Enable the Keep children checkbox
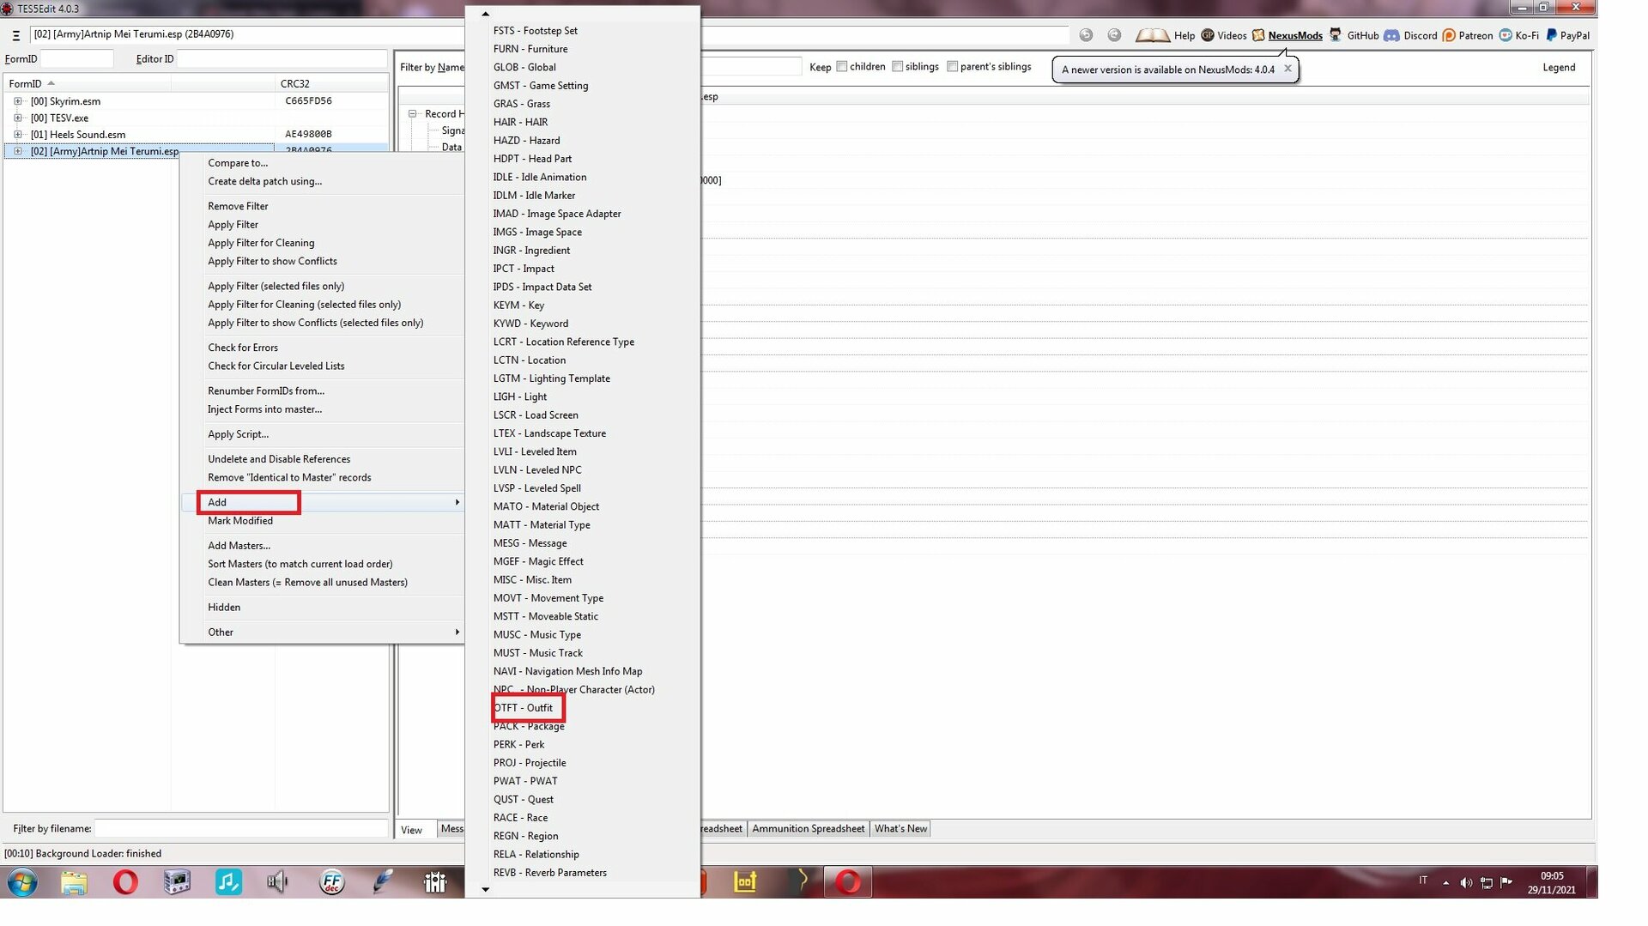Image resolution: width=1648 pixels, height=926 pixels. pos(842,67)
